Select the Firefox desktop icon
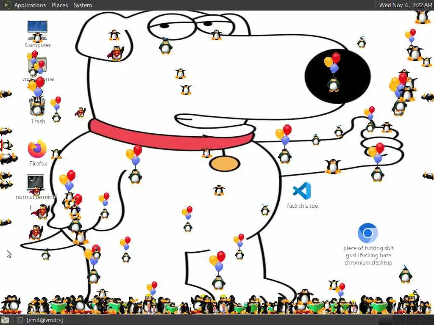 pos(37,149)
